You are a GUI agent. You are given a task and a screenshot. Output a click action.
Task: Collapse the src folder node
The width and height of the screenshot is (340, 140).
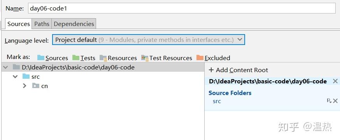click(x=15, y=76)
